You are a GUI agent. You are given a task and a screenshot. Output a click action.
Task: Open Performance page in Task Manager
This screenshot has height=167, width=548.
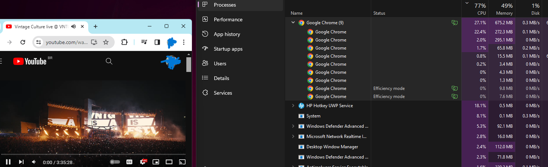click(x=240, y=19)
